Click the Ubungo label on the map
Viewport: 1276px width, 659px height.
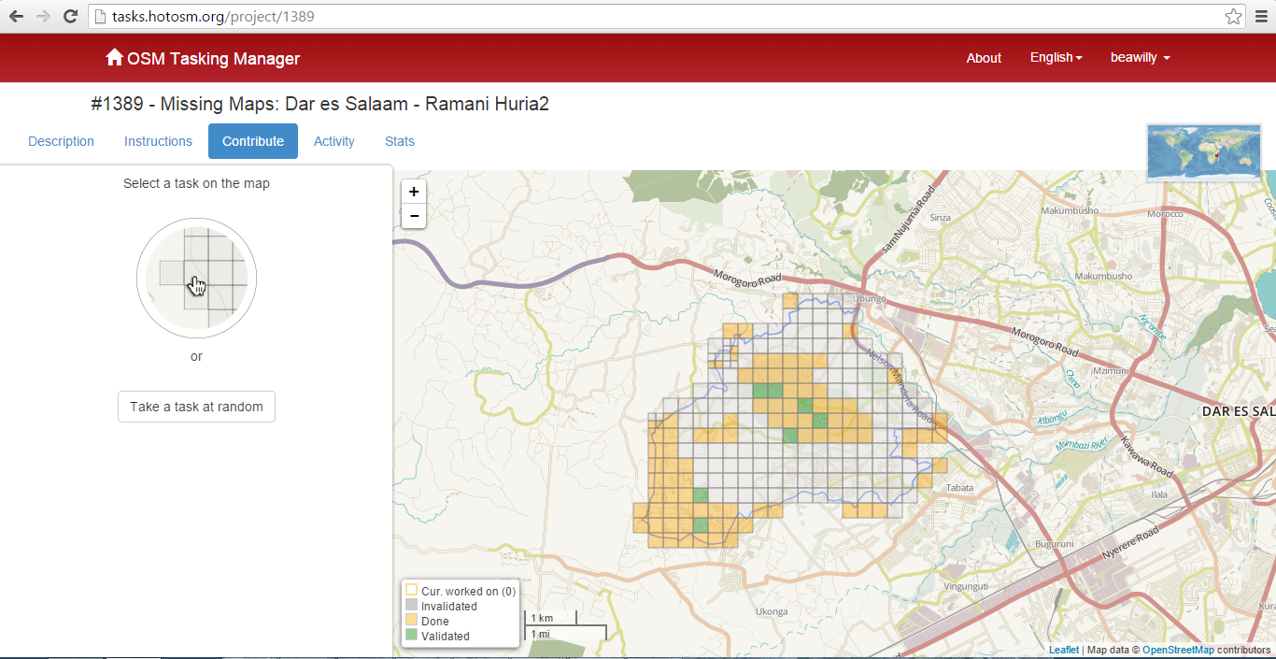click(870, 299)
